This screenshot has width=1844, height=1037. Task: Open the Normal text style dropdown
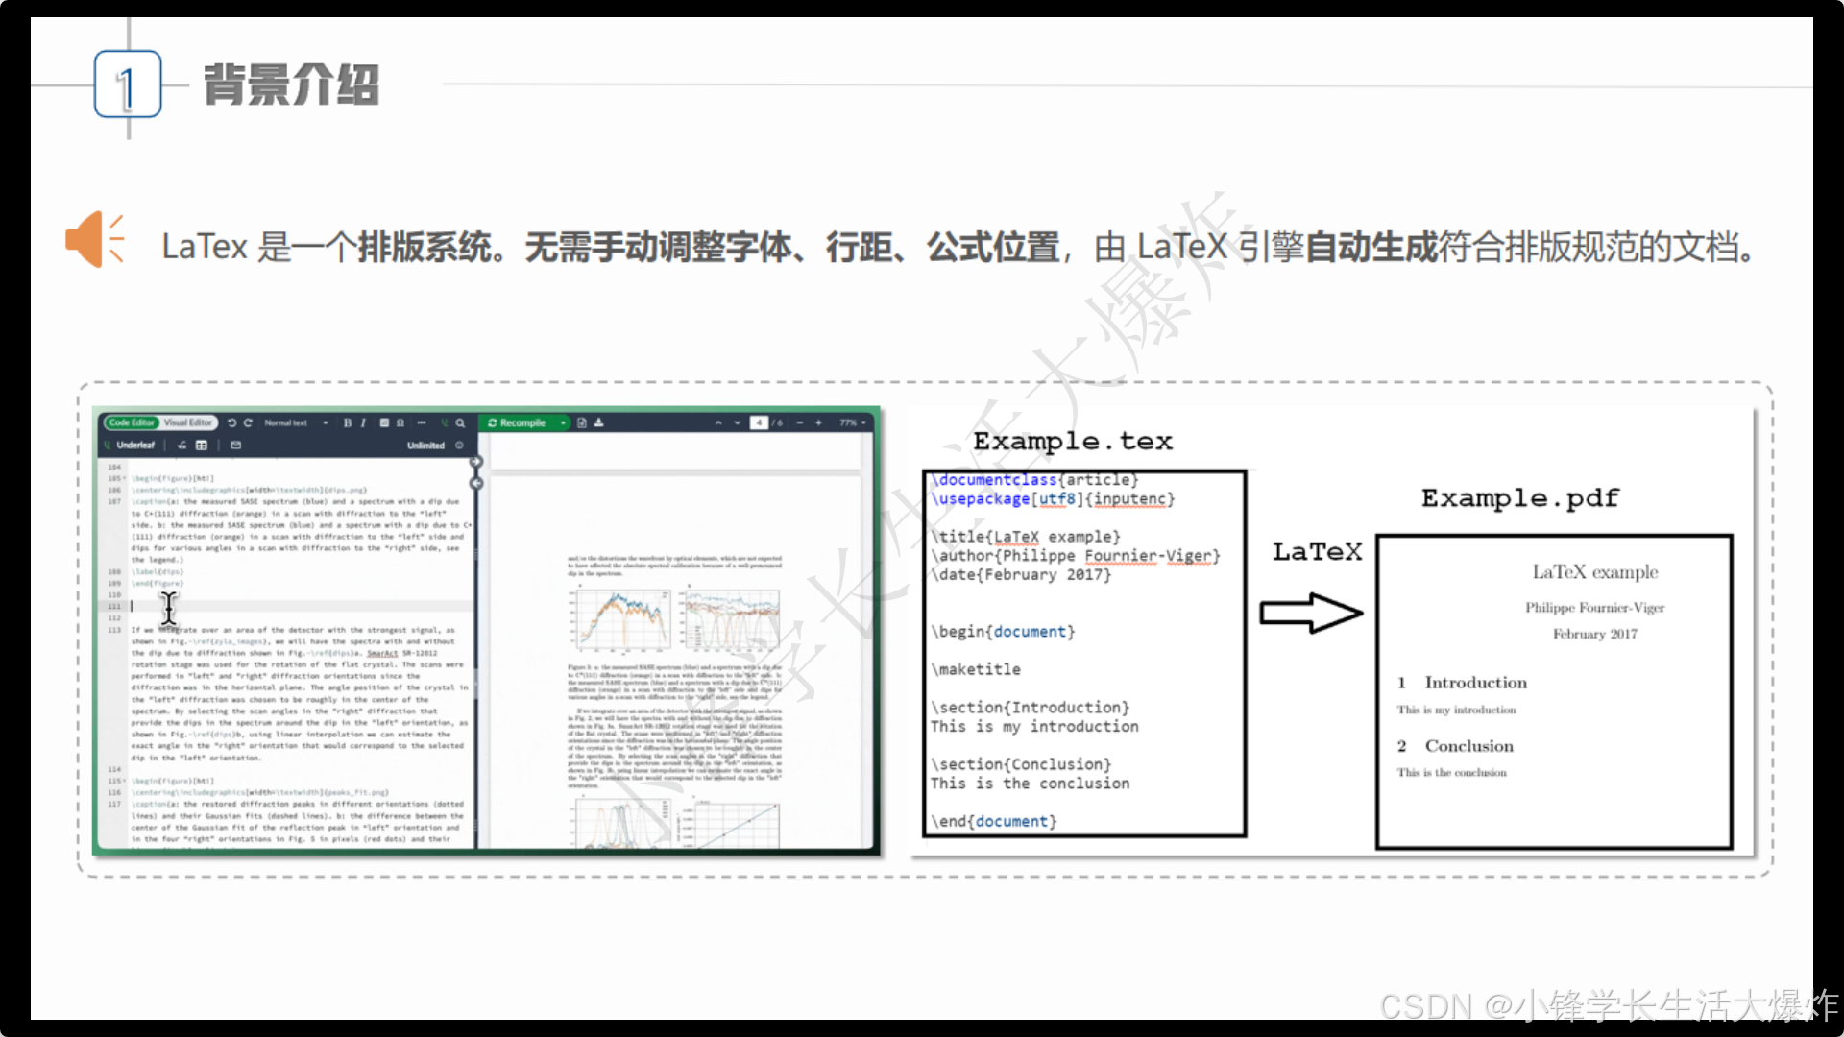coord(294,422)
